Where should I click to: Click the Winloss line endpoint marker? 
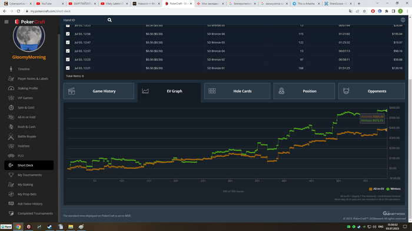(387, 111)
